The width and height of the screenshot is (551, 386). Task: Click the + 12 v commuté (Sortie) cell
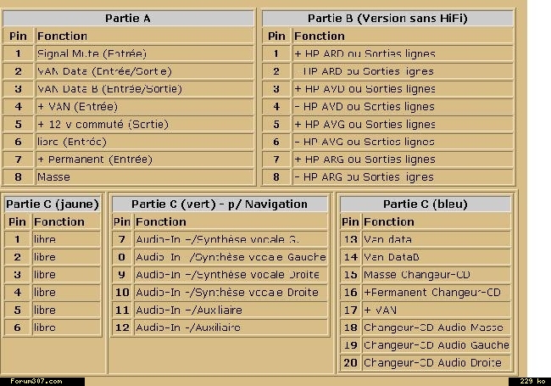tap(144, 124)
